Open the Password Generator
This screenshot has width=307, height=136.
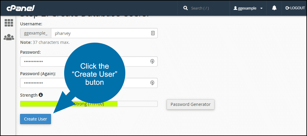click(x=190, y=104)
